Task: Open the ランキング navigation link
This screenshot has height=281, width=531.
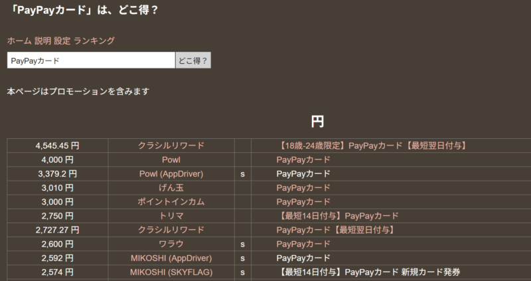Action: 94,41
